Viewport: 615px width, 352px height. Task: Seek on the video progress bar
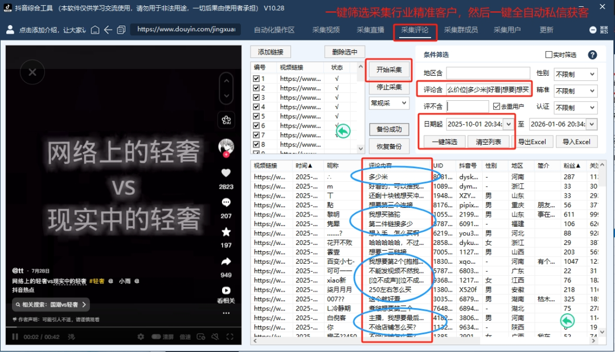click(x=124, y=326)
